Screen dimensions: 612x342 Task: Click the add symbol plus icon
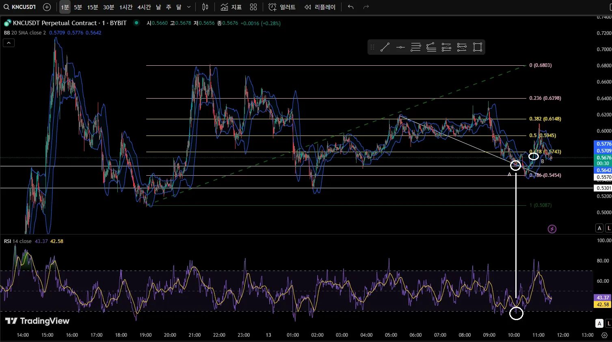click(x=47, y=7)
